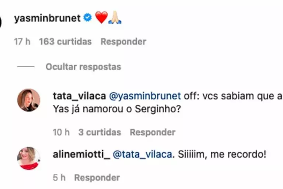Open the alinemiotti_ username link
Image resolution: width=283 pixels, height=189 pixels.
point(81,155)
